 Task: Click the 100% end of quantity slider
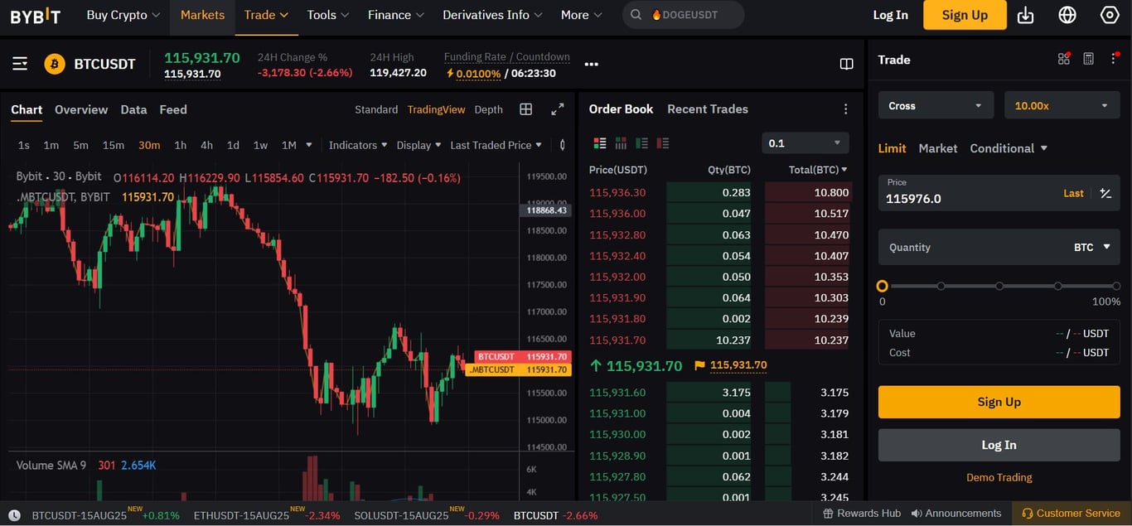(x=1116, y=286)
